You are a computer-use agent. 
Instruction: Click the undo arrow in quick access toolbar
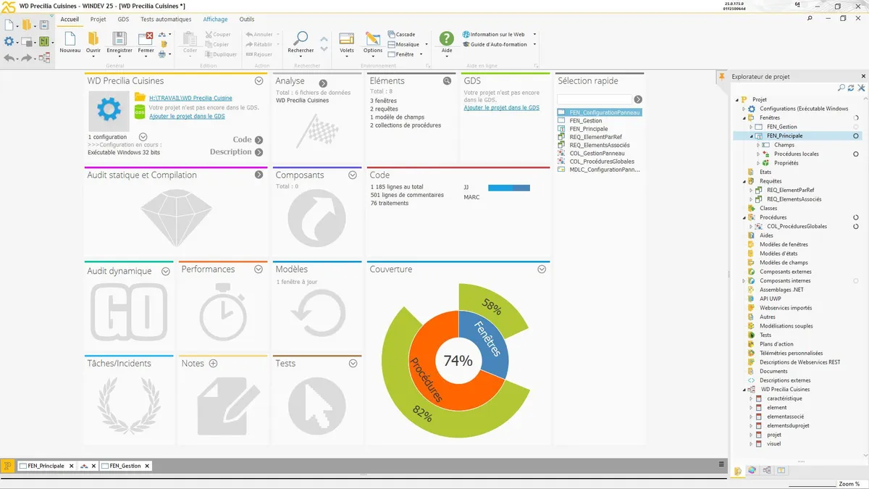pos(9,58)
